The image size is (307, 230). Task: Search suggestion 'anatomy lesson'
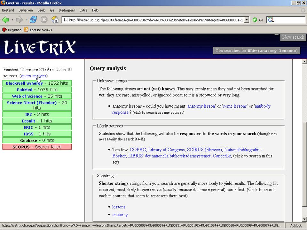click(201, 106)
